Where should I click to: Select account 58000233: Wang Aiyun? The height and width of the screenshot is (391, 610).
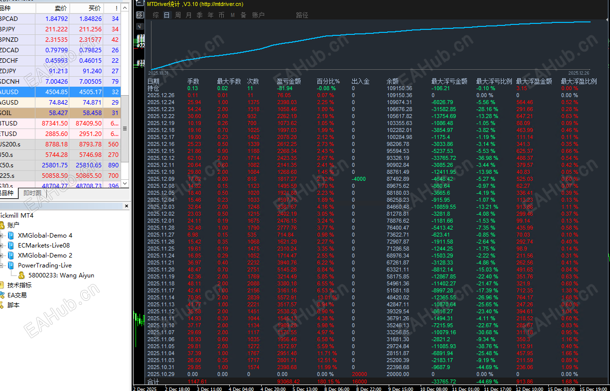coord(61,275)
